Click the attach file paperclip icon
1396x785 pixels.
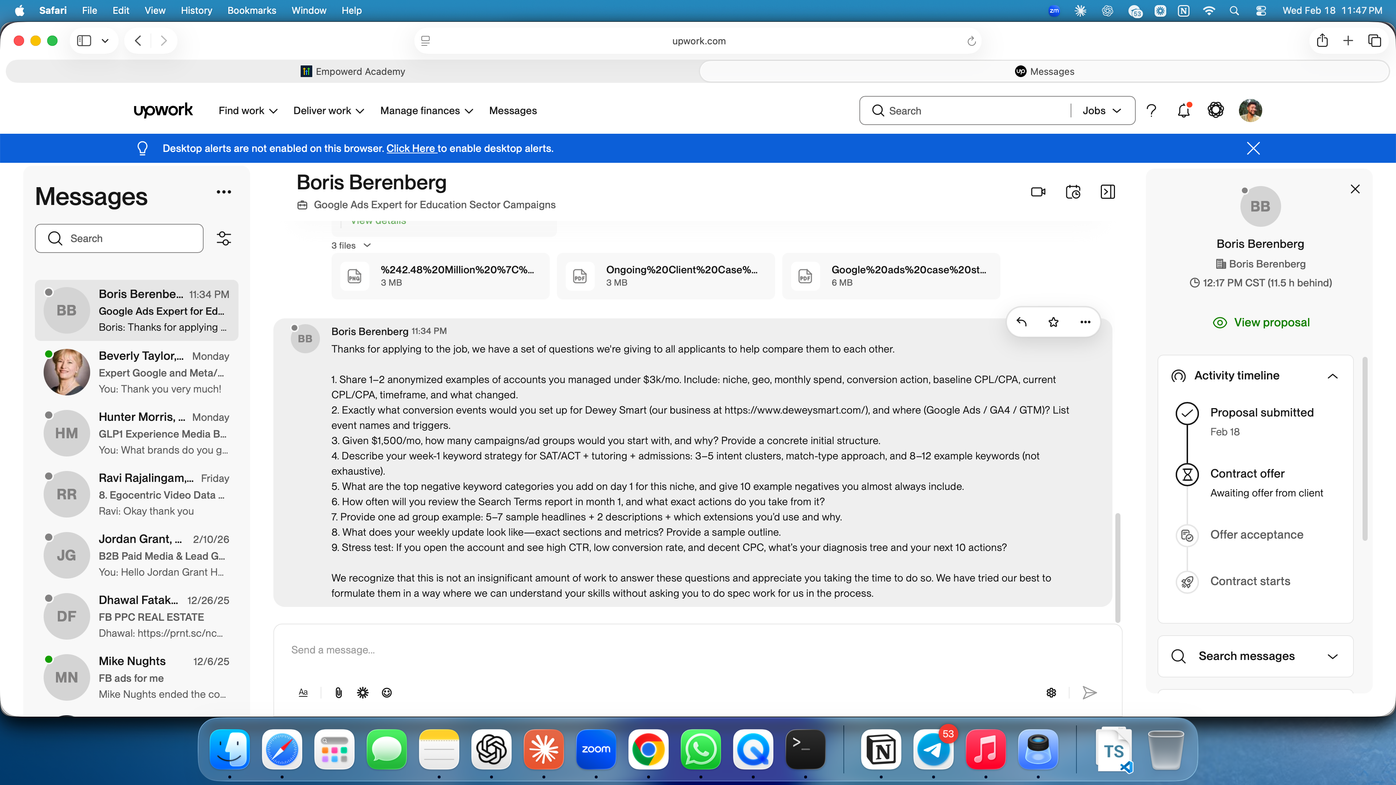pos(338,692)
